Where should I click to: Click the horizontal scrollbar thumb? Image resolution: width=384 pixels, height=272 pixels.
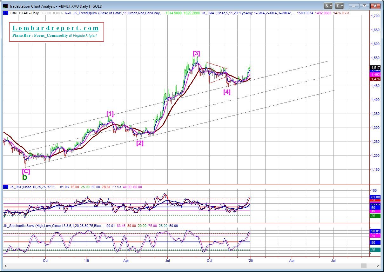click(x=364, y=266)
